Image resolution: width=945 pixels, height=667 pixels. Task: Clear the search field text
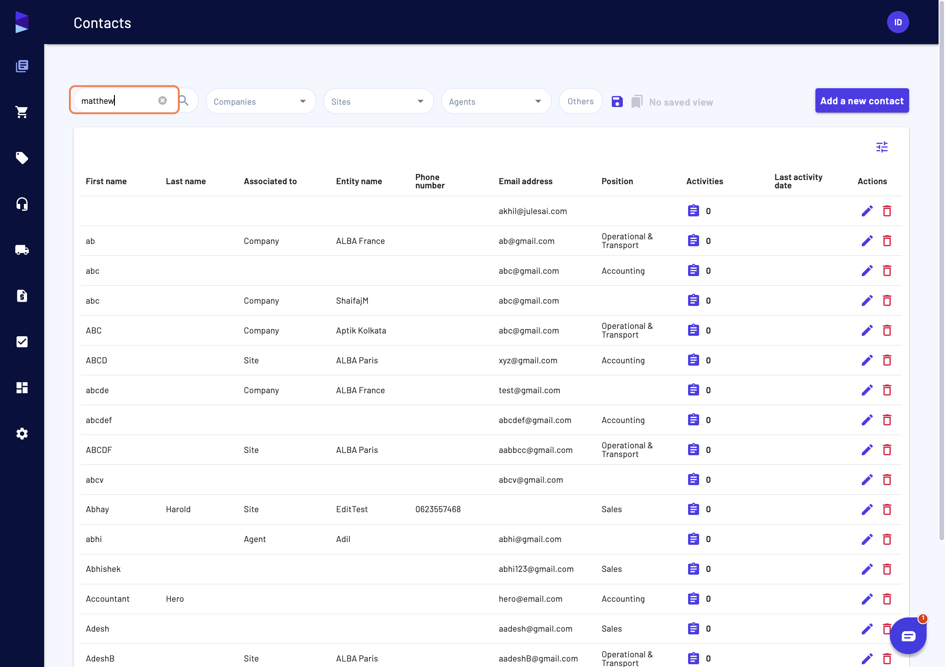click(x=163, y=101)
